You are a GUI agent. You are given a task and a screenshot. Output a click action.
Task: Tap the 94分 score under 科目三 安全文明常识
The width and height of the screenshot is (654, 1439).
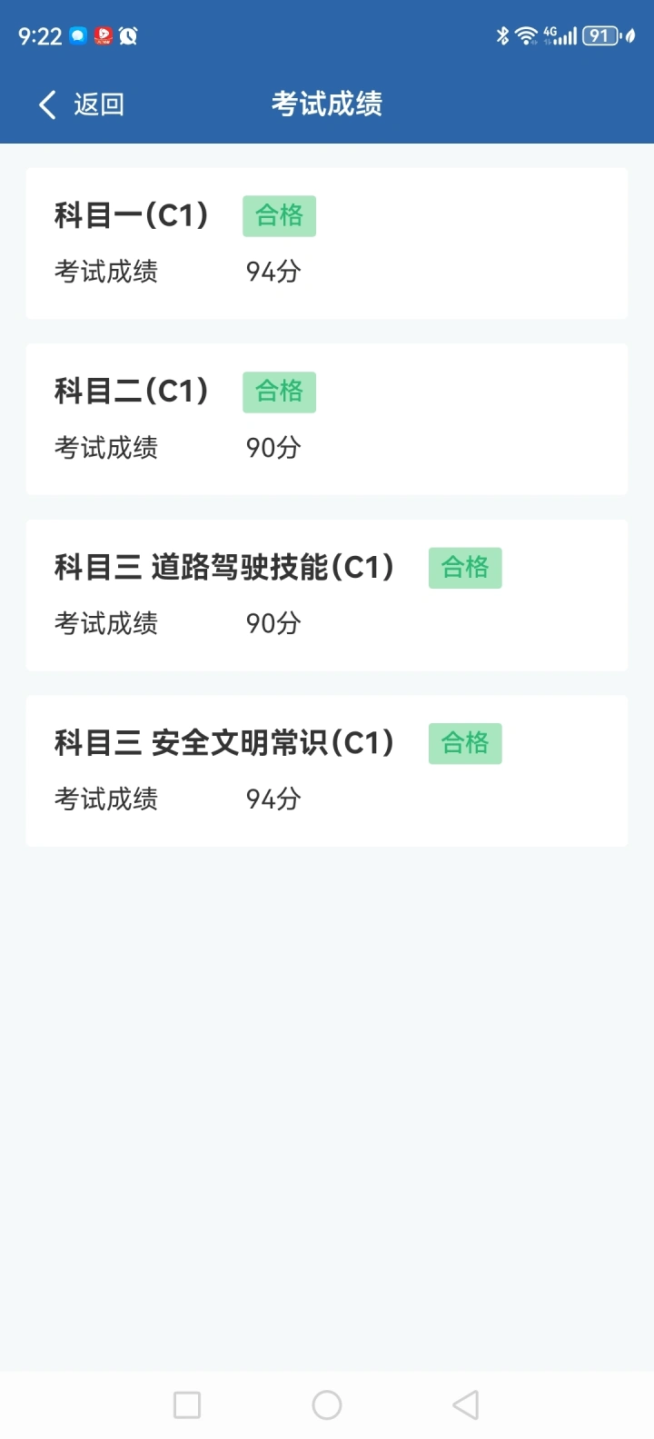click(x=273, y=799)
